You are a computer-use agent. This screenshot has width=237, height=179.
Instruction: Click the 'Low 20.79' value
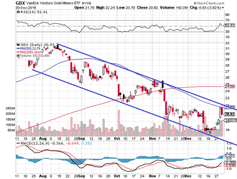(126, 7)
